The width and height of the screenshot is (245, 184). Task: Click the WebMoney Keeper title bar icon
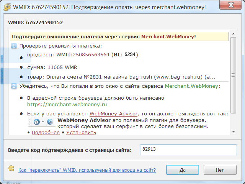[x=7, y=7]
